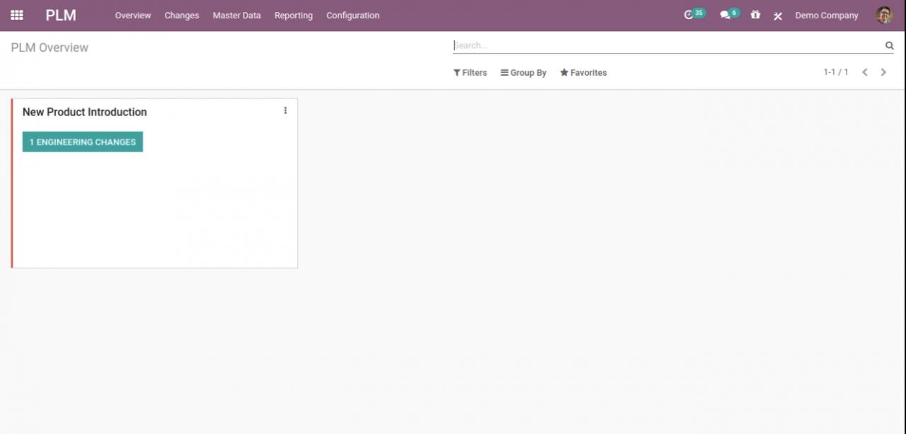This screenshot has width=906, height=434.
Task: Click the search magnifier icon
Action: coord(889,45)
